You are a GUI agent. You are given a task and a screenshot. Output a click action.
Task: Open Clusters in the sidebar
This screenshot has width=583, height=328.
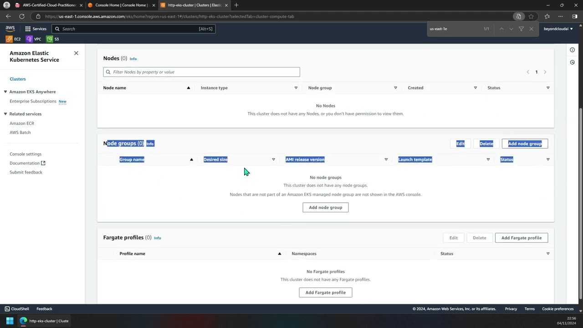[18, 79]
